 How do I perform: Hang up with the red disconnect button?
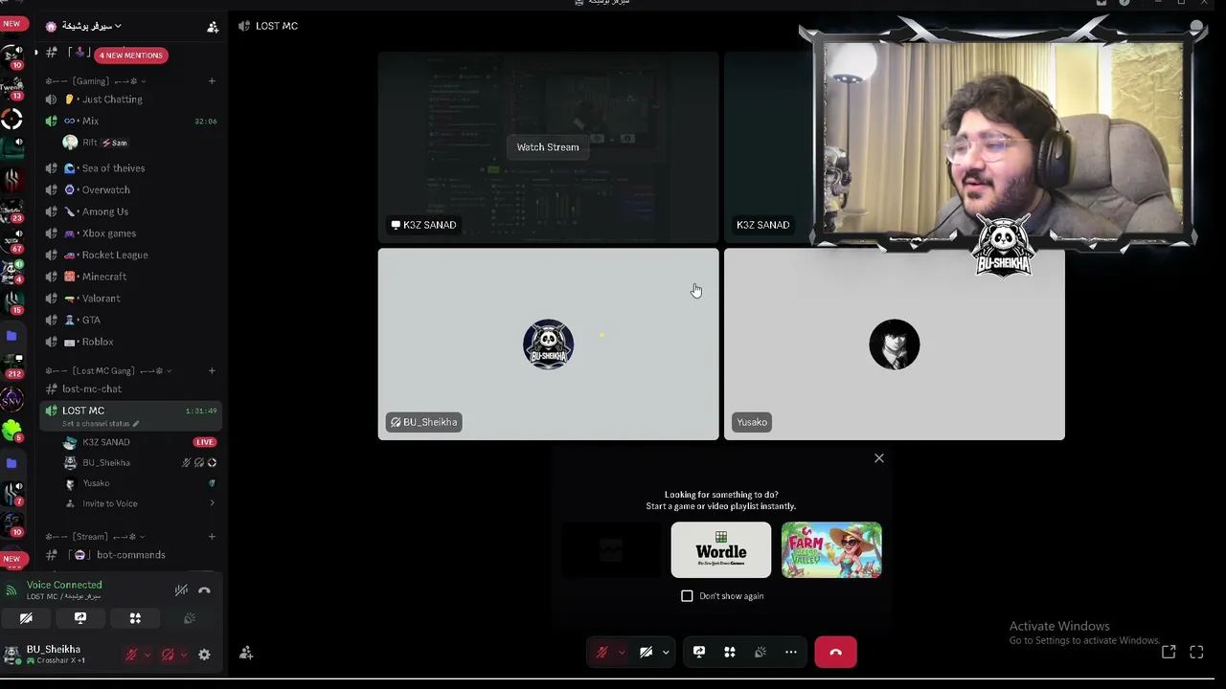(x=835, y=653)
